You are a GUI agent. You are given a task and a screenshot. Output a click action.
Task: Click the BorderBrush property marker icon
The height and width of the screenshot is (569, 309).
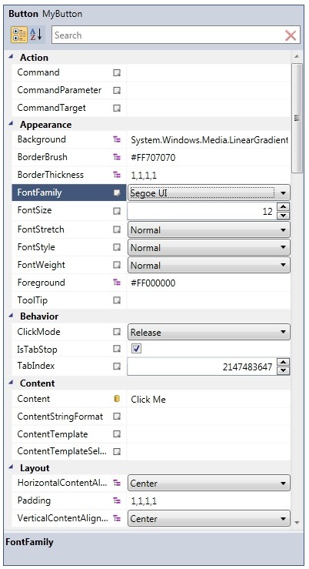pos(117,157)
